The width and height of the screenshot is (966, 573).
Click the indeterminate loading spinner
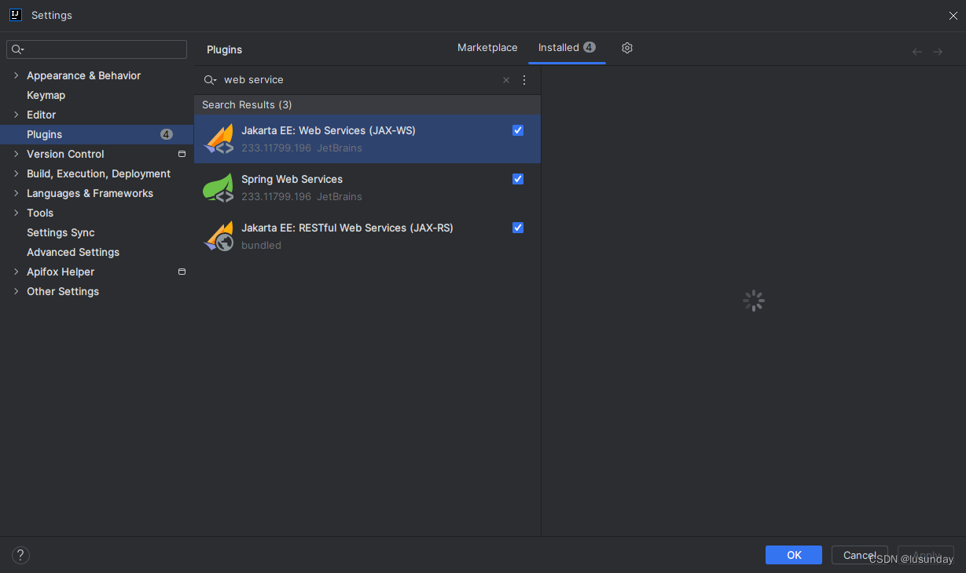[753, 301]
